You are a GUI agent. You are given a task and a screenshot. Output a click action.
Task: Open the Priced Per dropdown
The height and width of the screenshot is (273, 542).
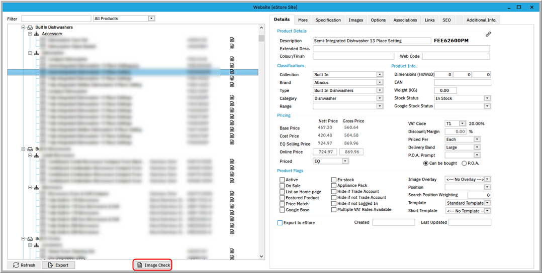tap(477, 140)
